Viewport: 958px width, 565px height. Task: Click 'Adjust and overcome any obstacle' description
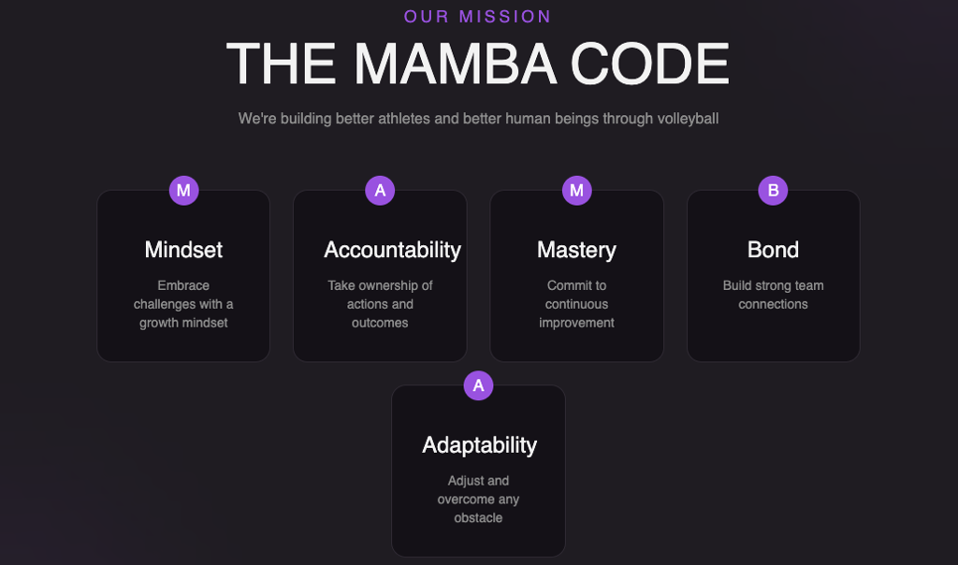(x=478, y=500)
